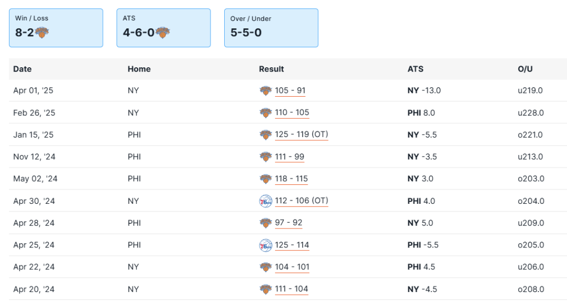567x301 pixels.
Task: Open the 97 - 92 result link
Action: (x=289, y=223)
